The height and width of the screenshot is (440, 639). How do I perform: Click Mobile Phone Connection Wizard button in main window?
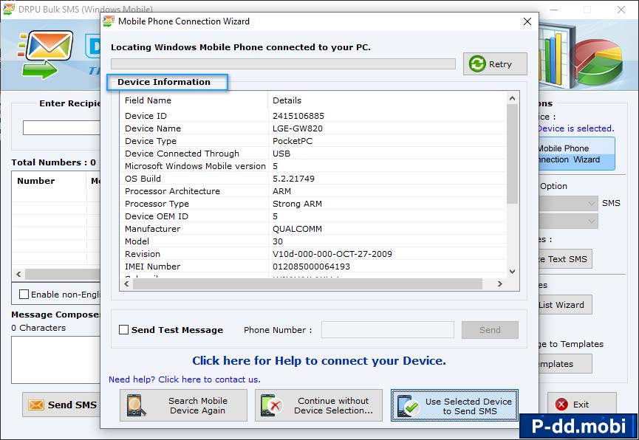tap(577, 154)
